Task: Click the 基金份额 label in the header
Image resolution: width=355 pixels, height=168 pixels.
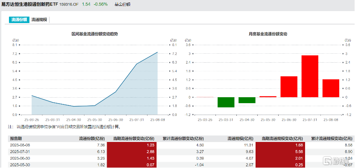Action: [x=123, y=4]
